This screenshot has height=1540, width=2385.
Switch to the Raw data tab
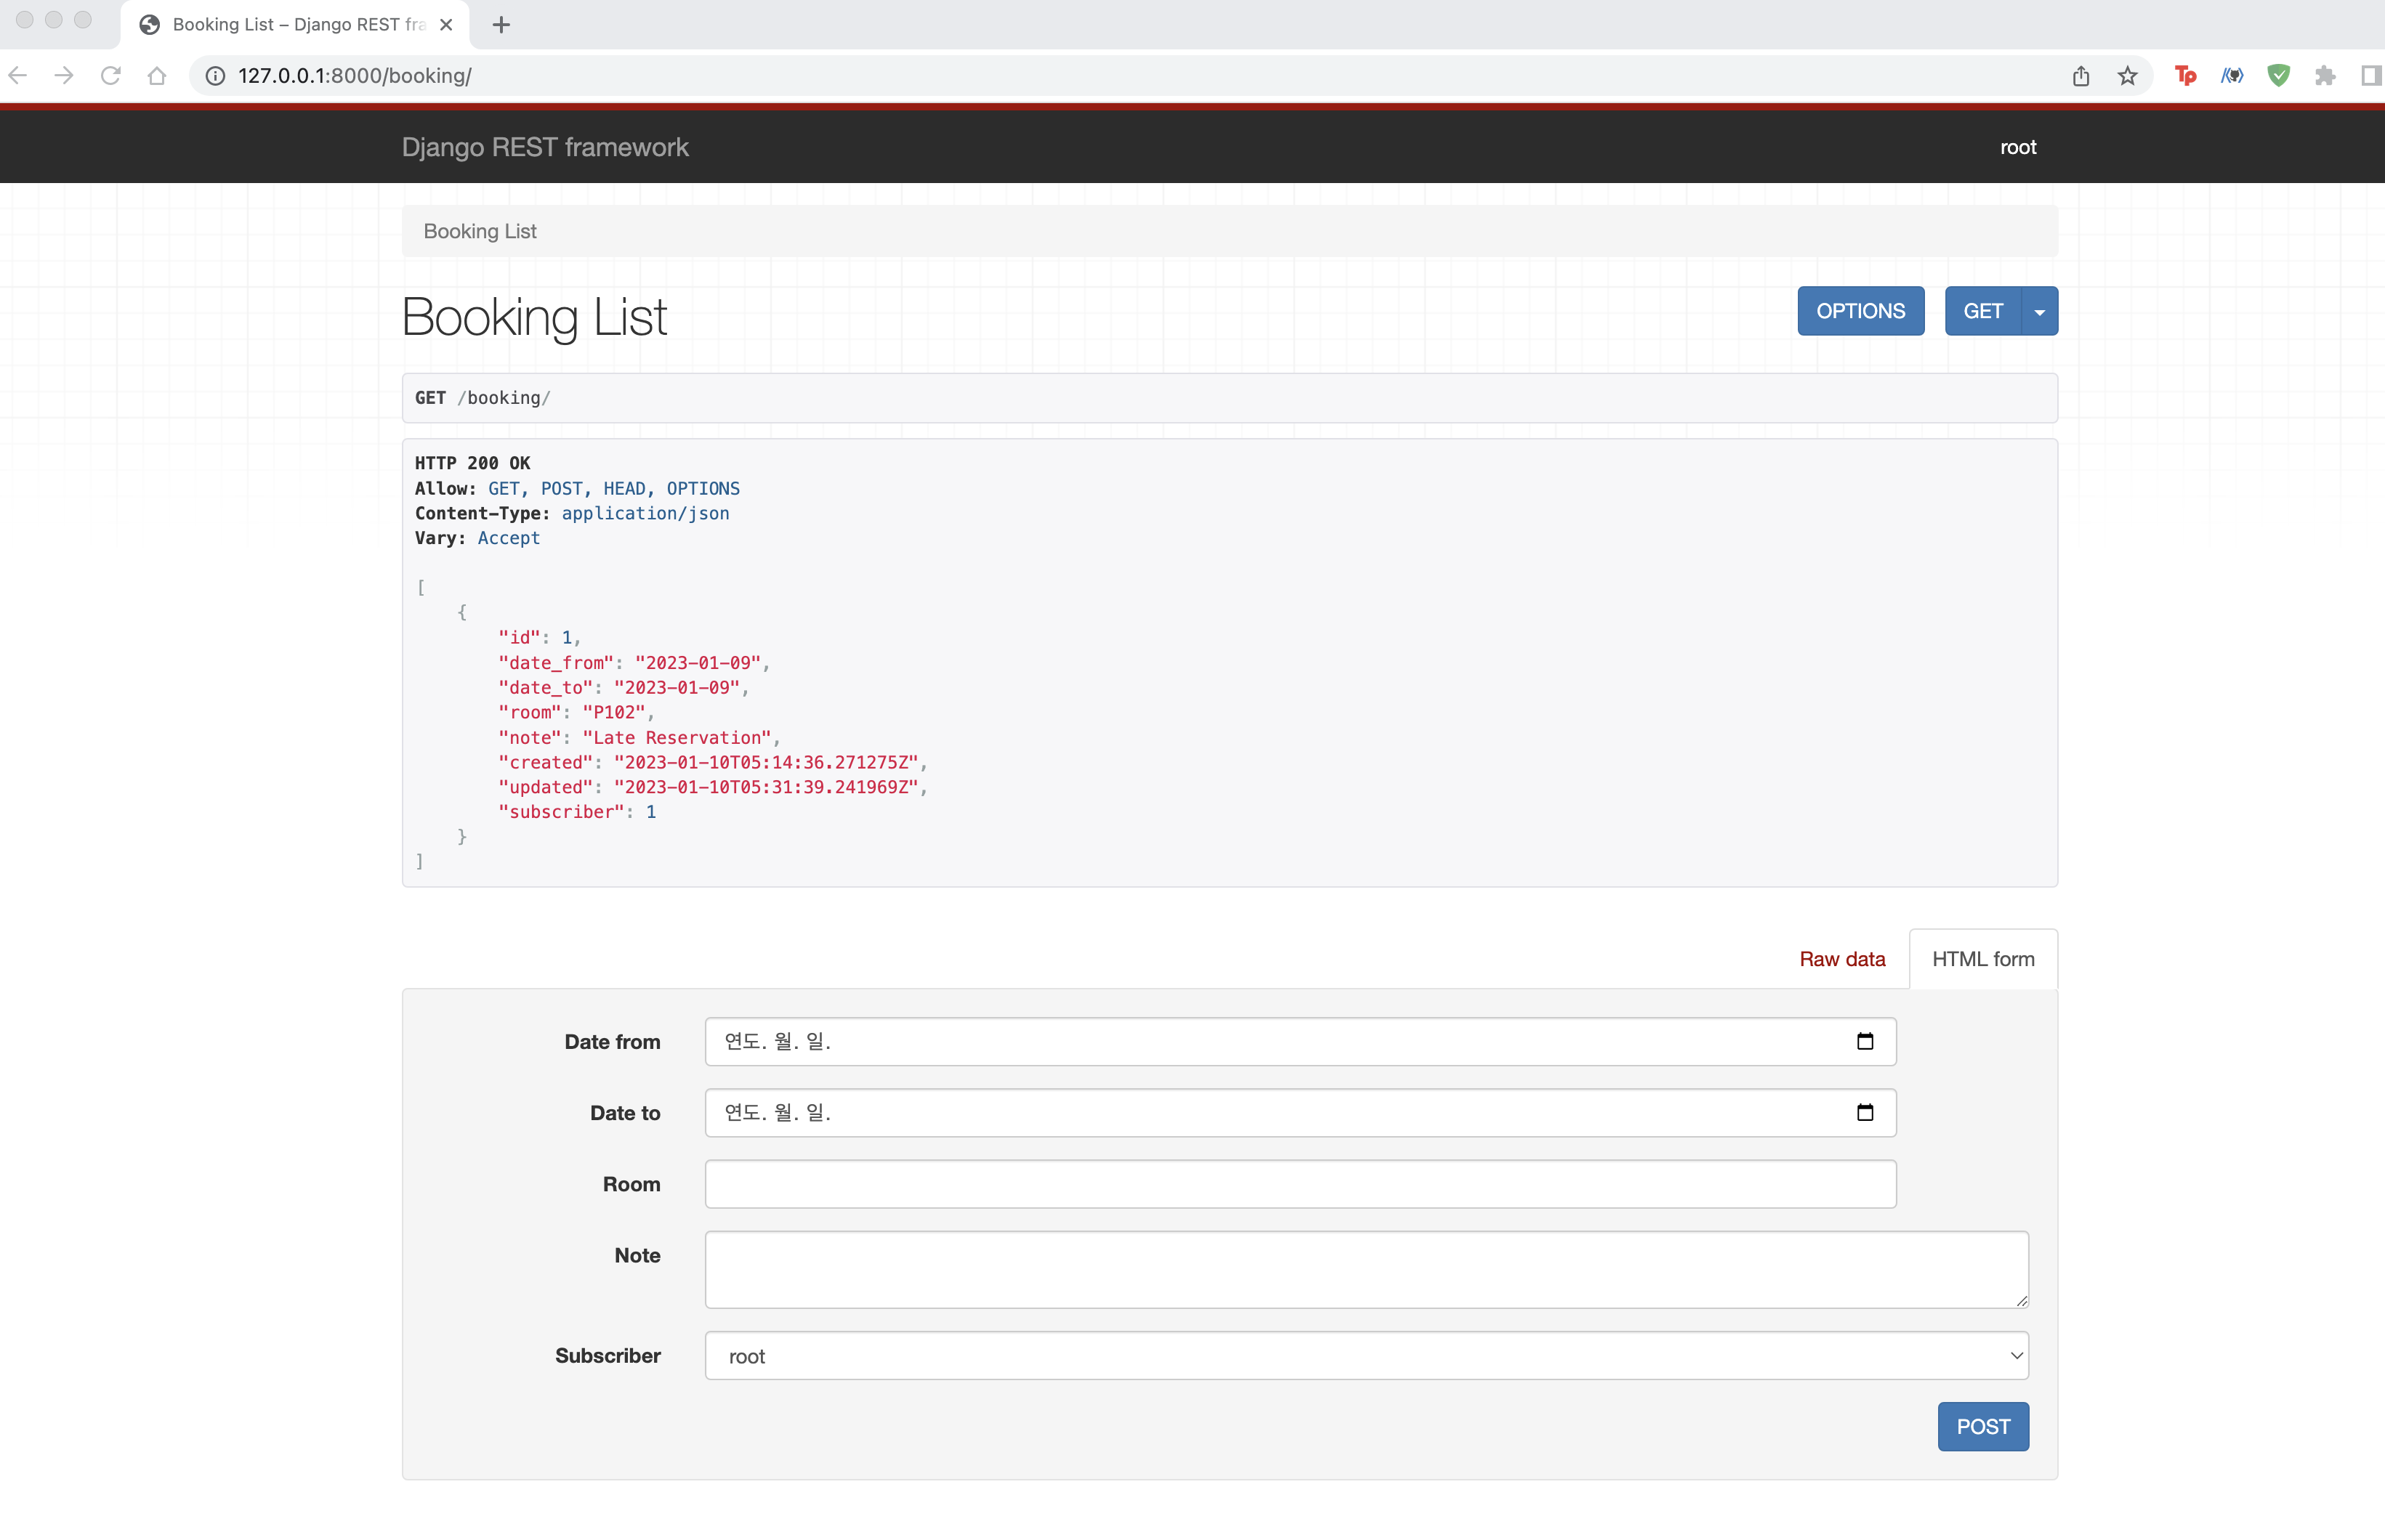click(x=1841, y=959)
